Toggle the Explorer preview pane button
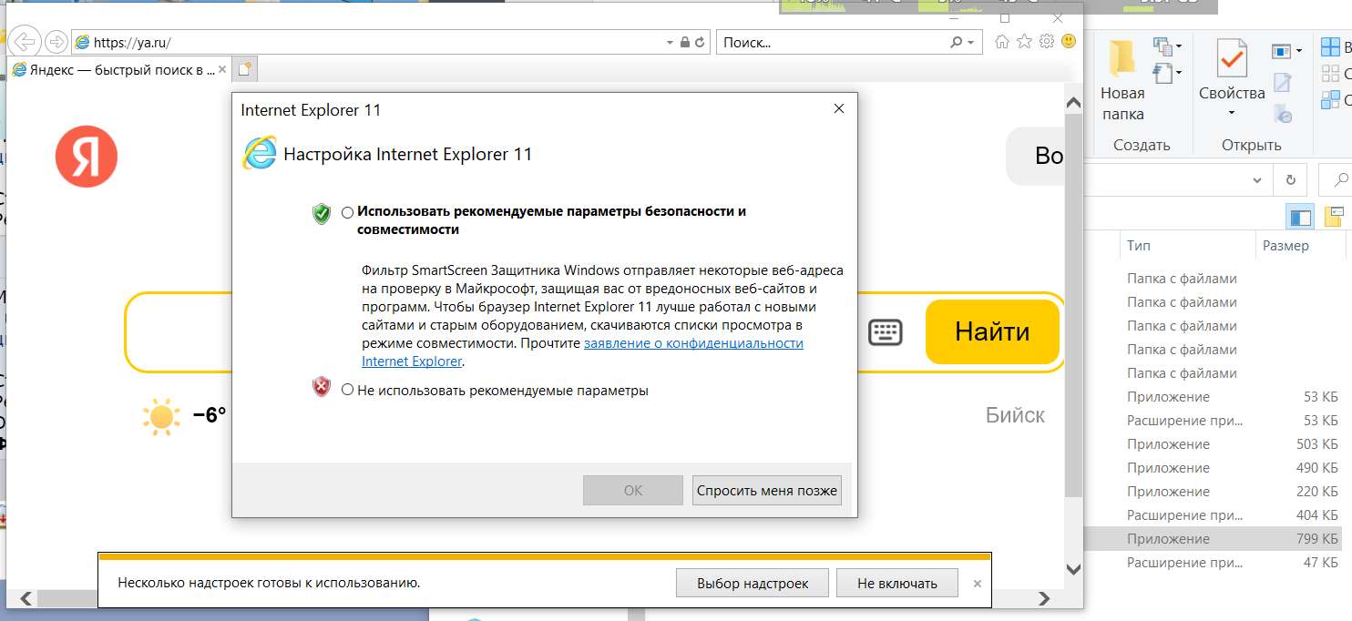The height and width of the screenshot is (621, 1352). [x=1300, y=218]
